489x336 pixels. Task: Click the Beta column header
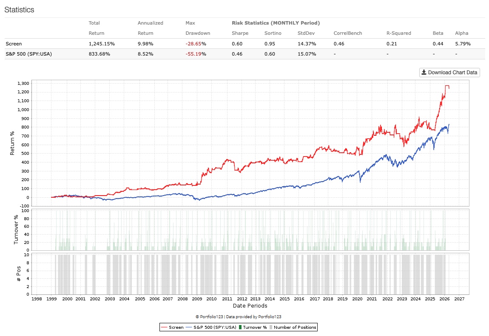pos(438,33)
